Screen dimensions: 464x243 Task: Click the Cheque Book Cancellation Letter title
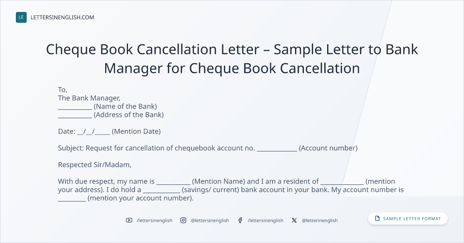coord(232,59)
